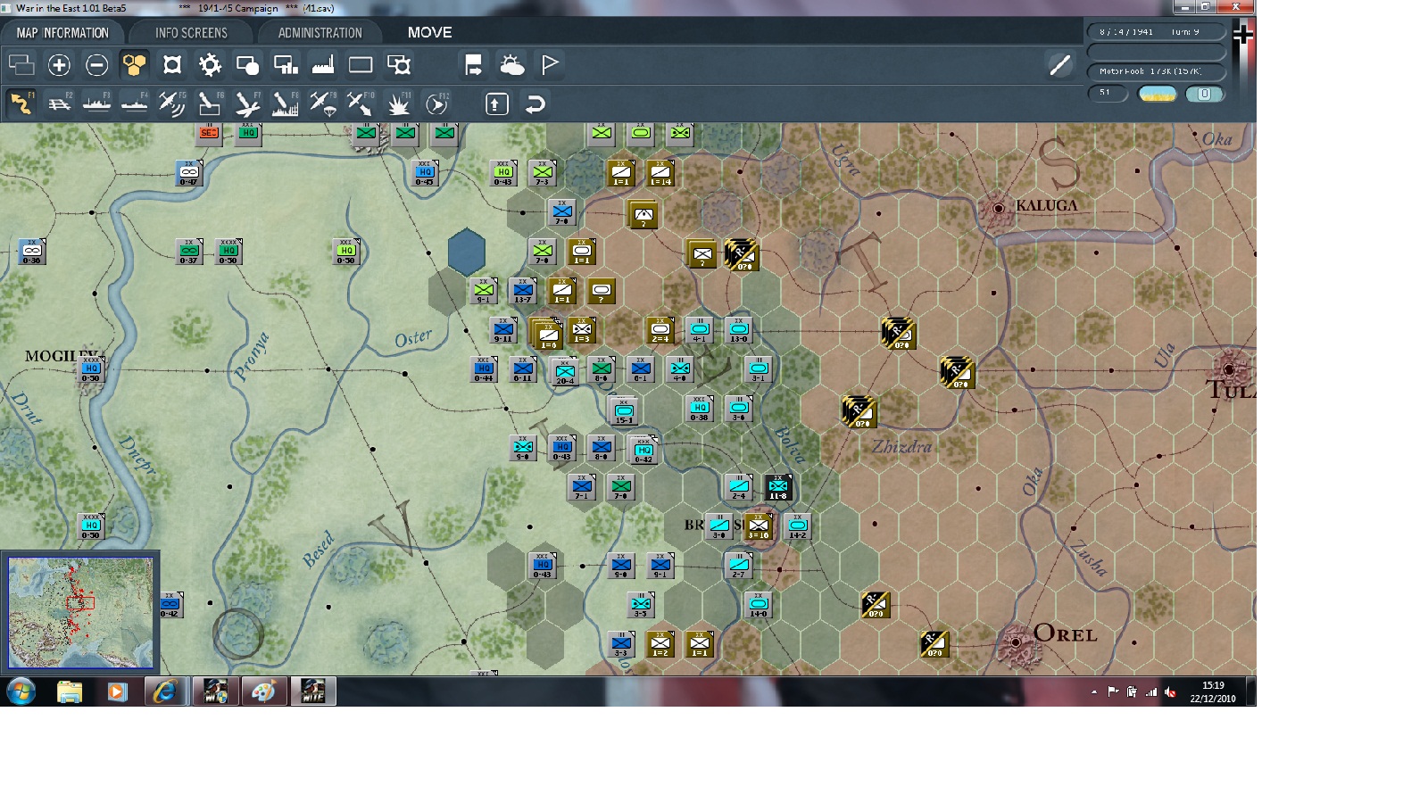Click the undo return arrow icon
The width and height of the screenshot is (1428, 803).
pyautogui.click(x=535, y=104)
